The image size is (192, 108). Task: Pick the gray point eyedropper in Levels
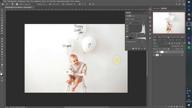pyautogui.click(x=127, y=29)
